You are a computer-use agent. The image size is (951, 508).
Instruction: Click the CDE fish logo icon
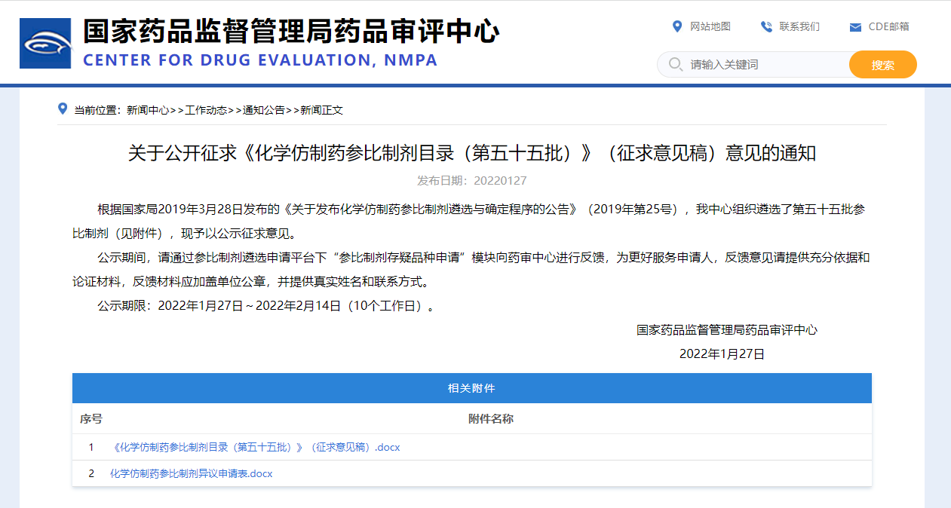point(45,43)
